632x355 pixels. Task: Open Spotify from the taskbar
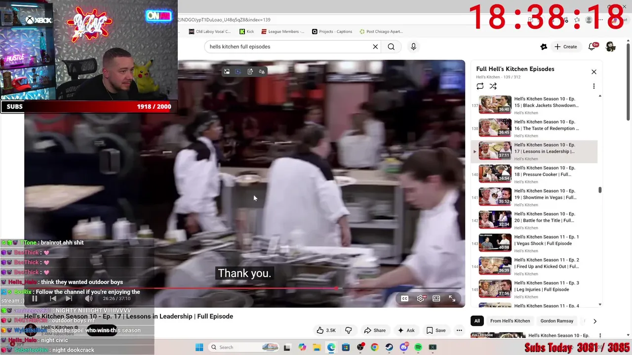(x=418, y=347)
